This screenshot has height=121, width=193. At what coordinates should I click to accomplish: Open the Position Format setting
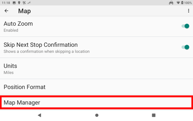click(96, 87)
